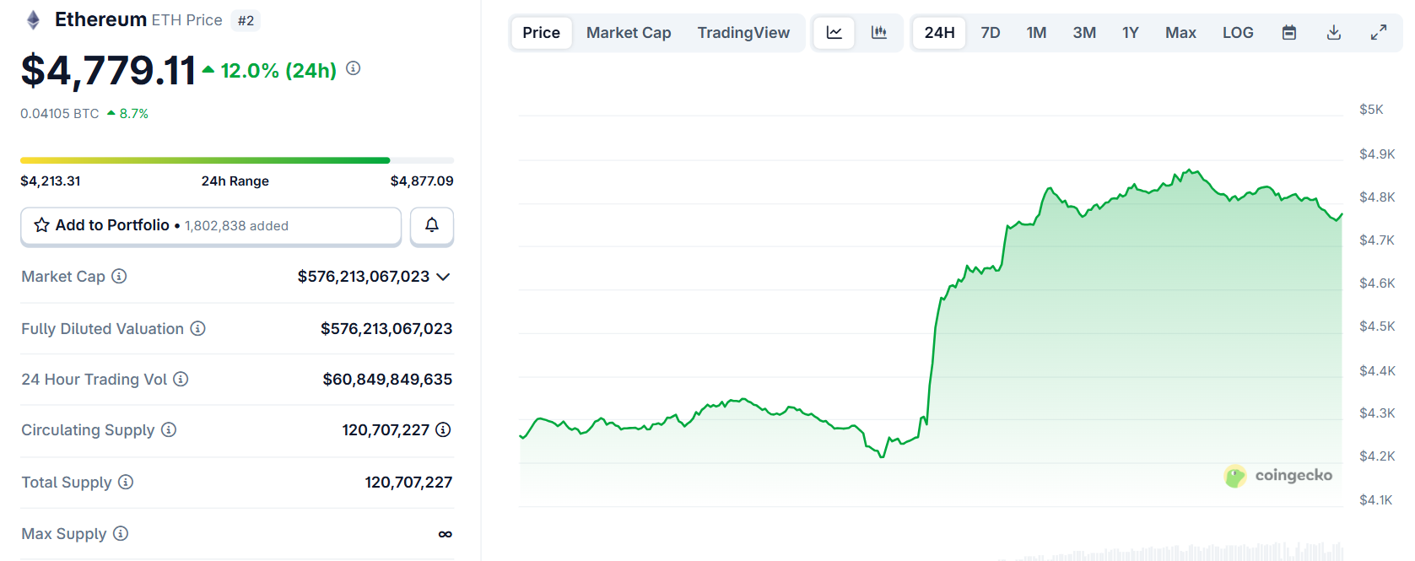The image size is (1415, 561).
Task: Click the $5K axis label
Action: tap(1371, 109)
